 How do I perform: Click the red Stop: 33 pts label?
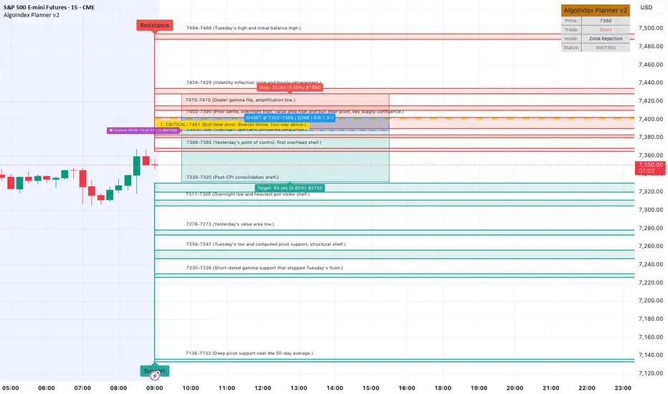[290, 87]
